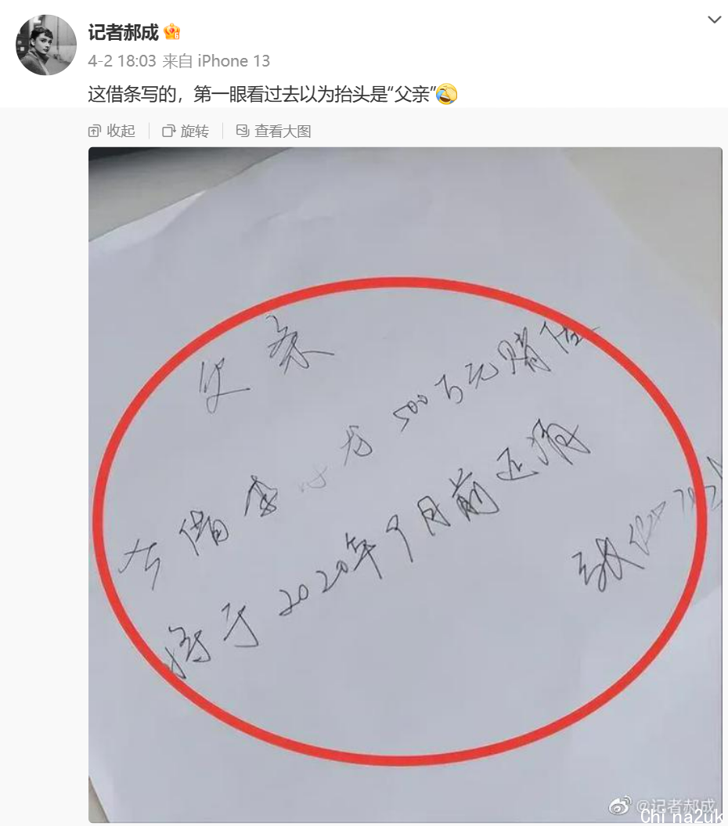
Task: Click the handwritten IOU note image
Action: [405, 485]
